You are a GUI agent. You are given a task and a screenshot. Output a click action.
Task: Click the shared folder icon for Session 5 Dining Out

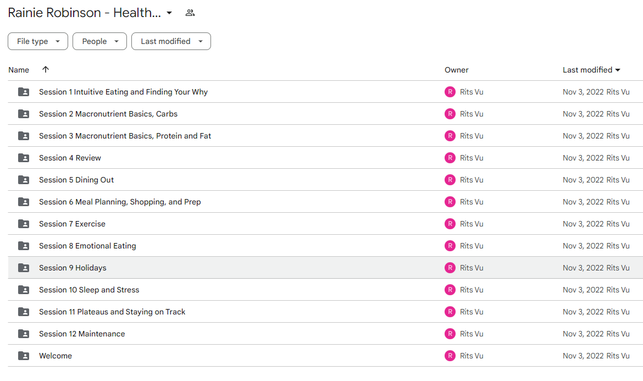pos(24,180)
